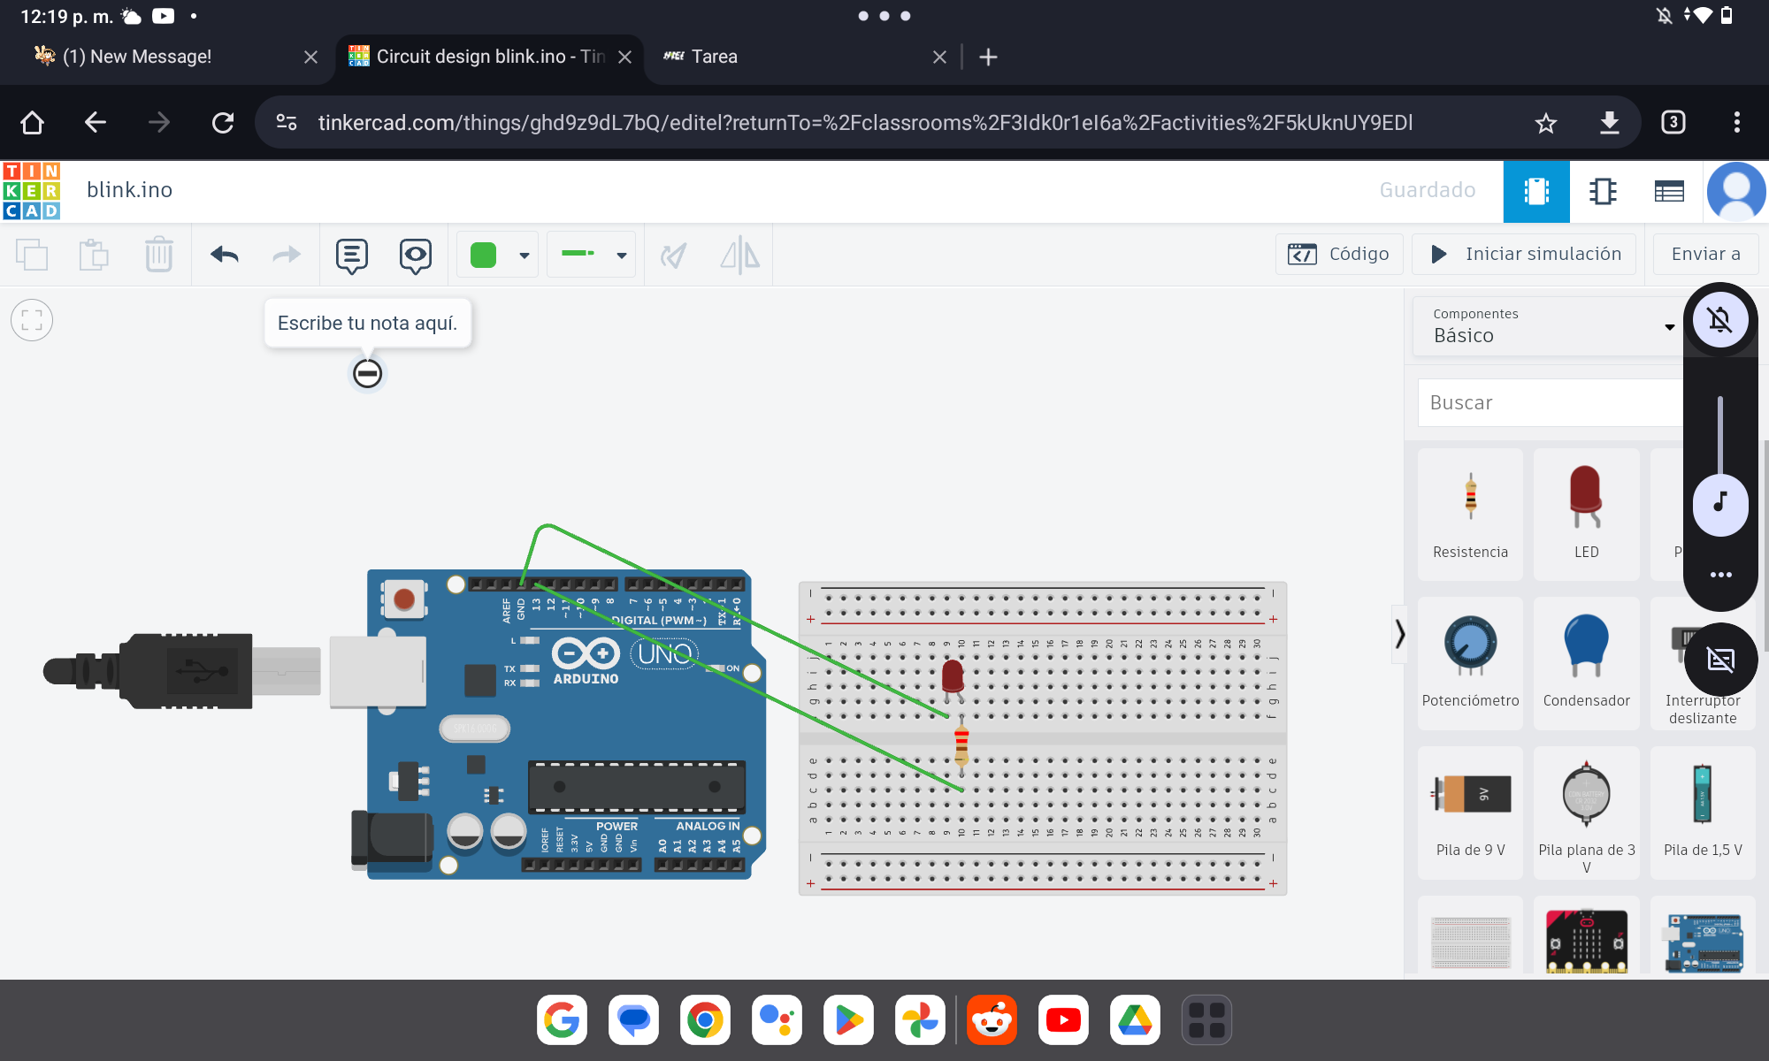
Task: Toggle notification mute bell button
Action: [1719, 320]
